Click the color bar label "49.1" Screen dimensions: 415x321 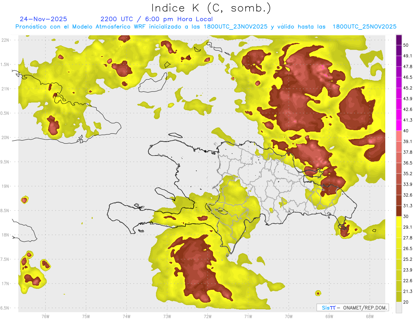coord(408,56)
